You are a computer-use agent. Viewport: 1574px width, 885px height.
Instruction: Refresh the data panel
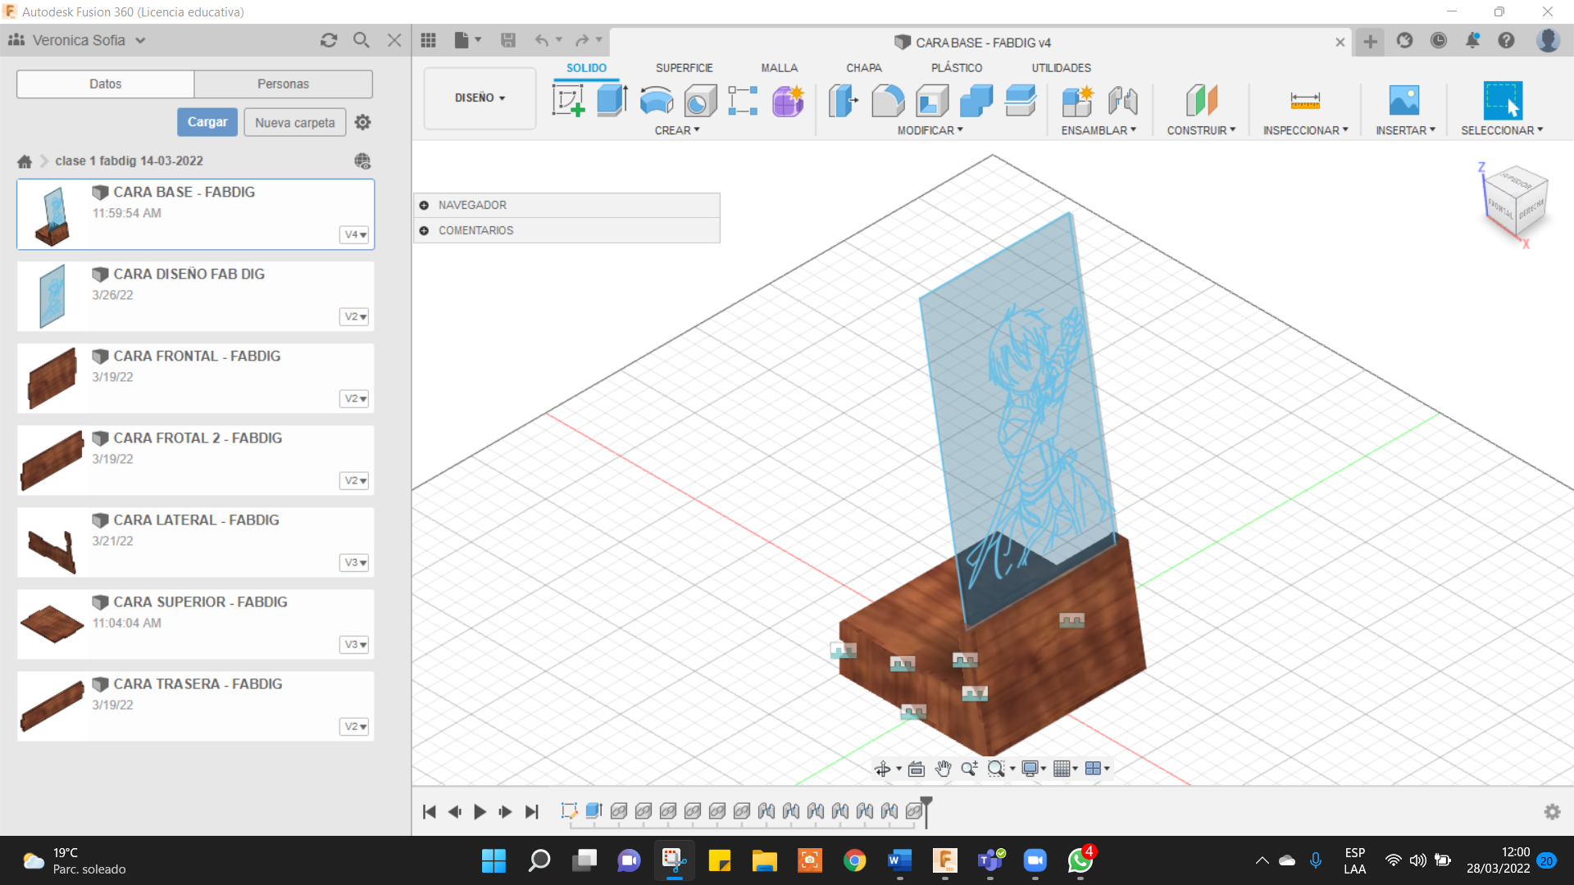(x=329, y=40)
